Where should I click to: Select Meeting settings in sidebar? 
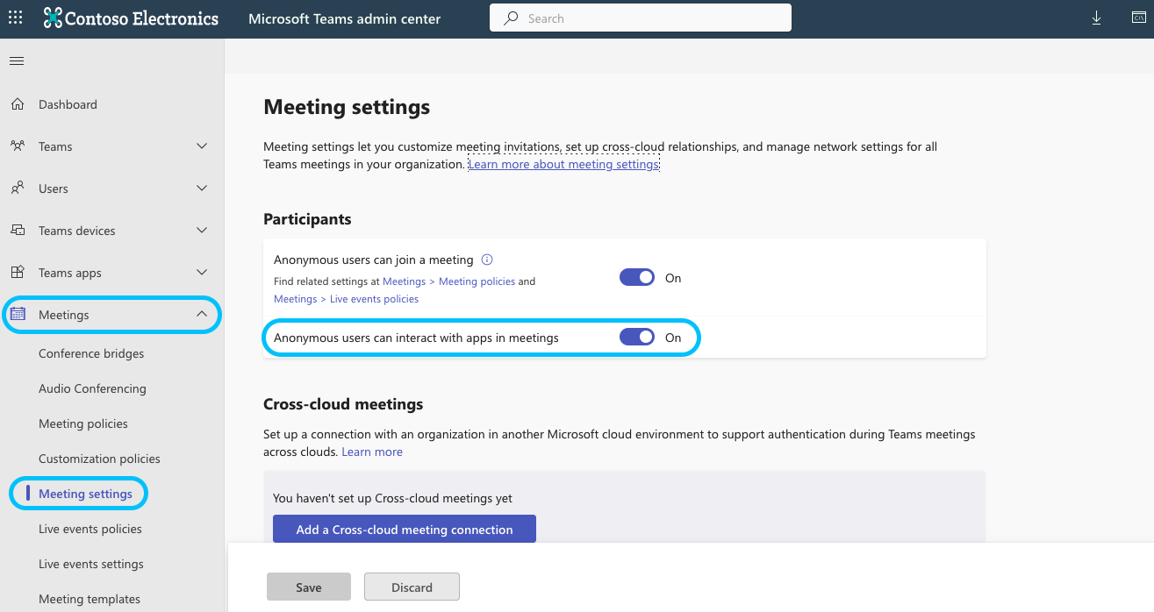pos(85,494)
